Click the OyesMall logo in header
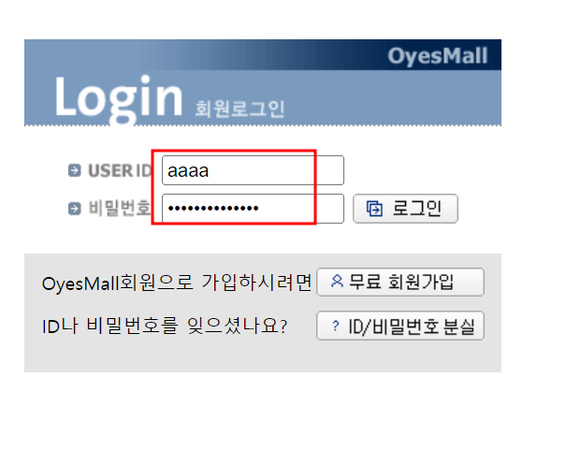 click(438, 56)
